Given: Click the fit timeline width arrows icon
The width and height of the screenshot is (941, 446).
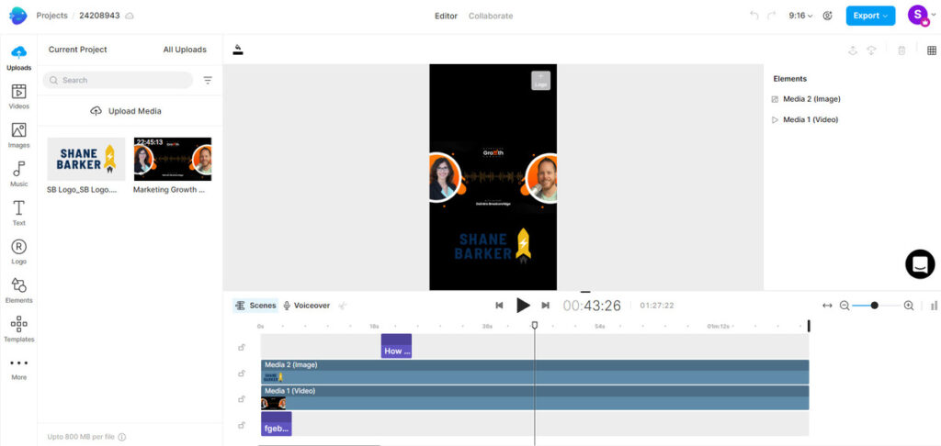Looking at the screenshot, I should coord(827,306).
